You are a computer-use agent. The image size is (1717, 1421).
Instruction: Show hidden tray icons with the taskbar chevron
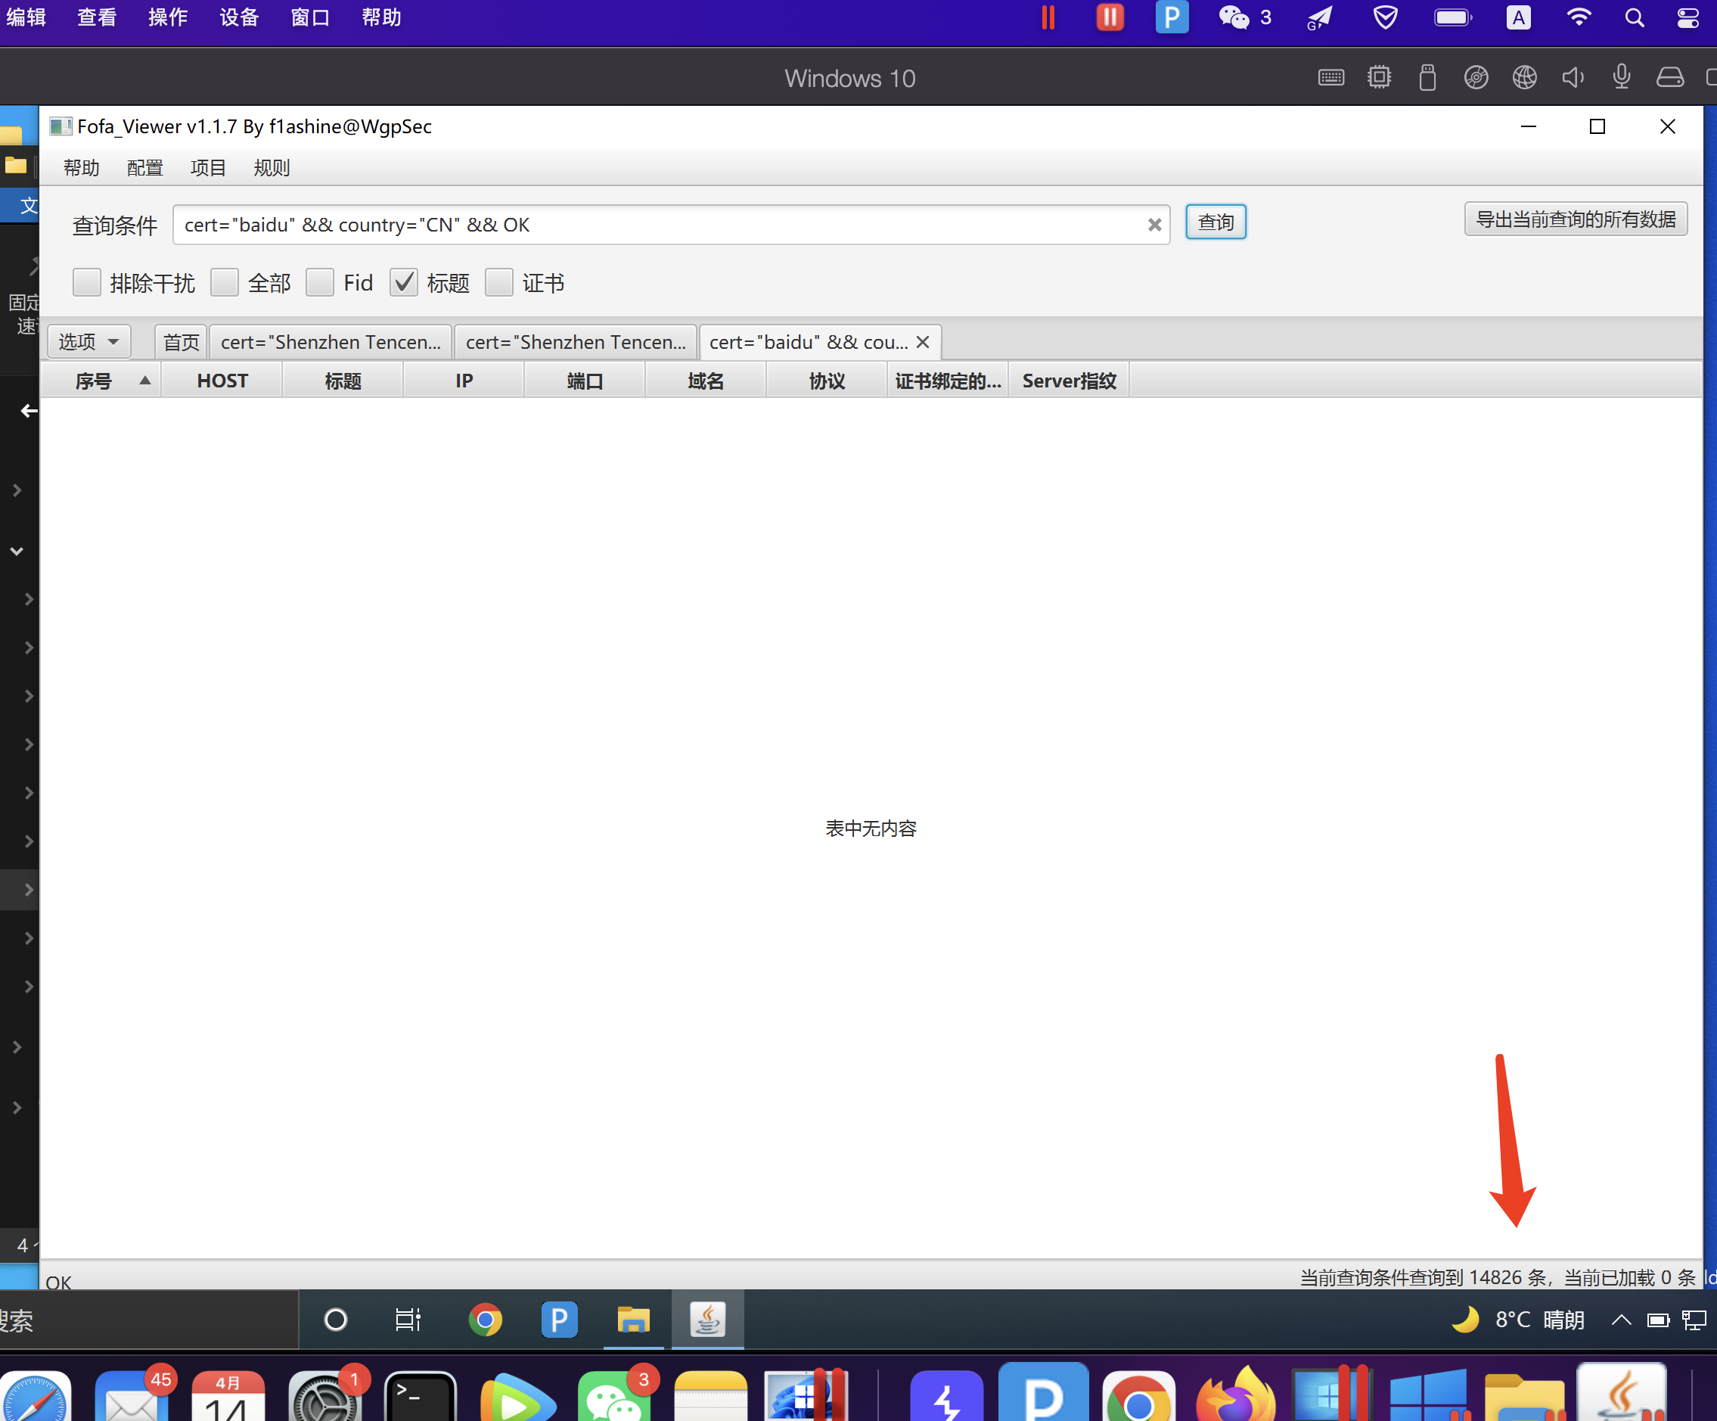click(x=1620, y=1319)
